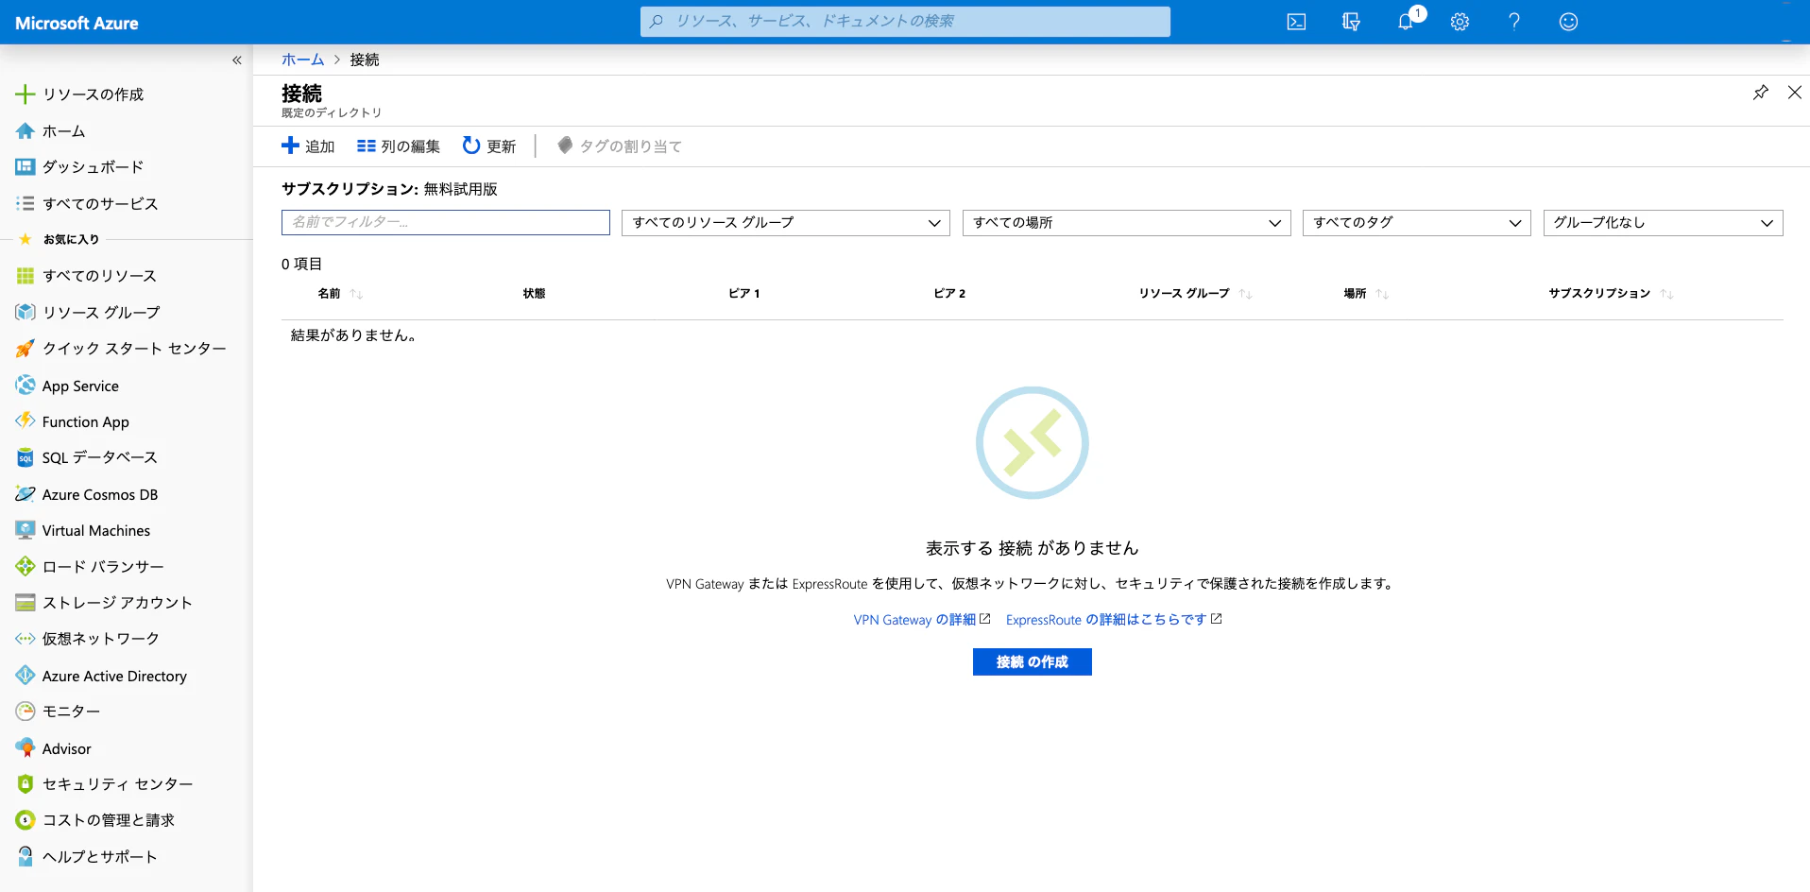This screenshot has height=892, width=1810.
Task: Focus the 名前でフィルター input field
Action: tap(446, 223)
